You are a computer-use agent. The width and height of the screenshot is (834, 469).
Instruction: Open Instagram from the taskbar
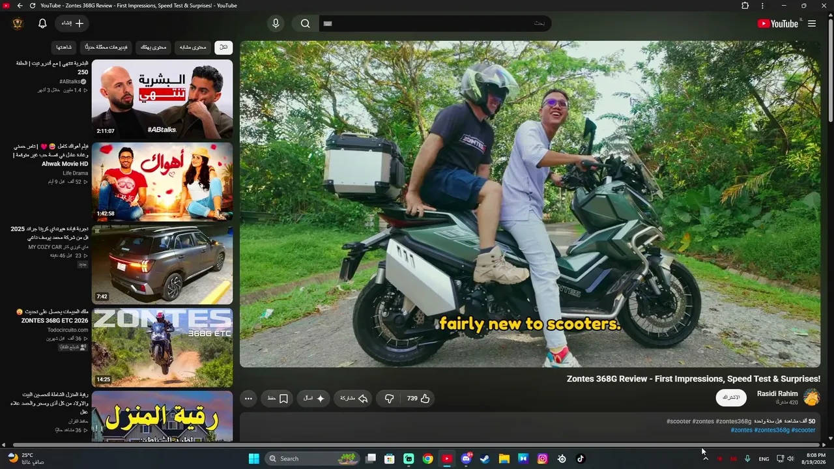click(x=542, y=459)
